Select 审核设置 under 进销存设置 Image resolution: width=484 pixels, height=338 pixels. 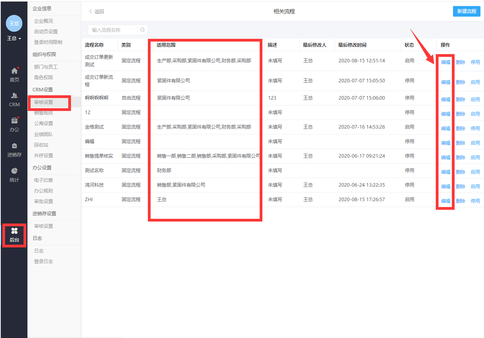coord(44,226)
